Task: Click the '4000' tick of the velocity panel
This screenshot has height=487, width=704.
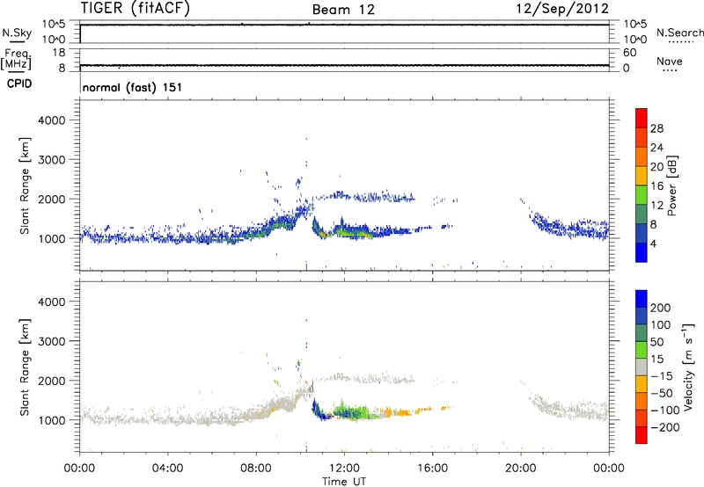Action: click(x=52, y=302)
